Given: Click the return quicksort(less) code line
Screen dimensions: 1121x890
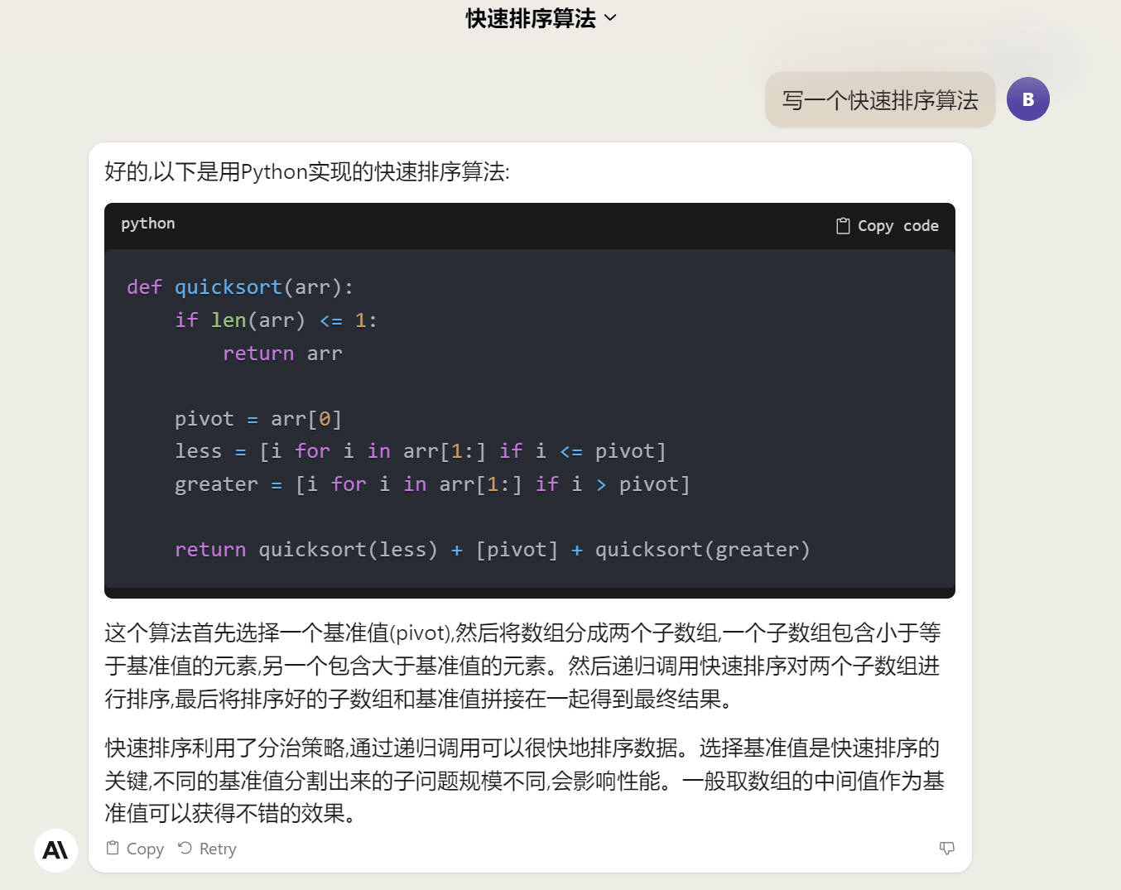Looking at the screenshot, I should point(493,550).
